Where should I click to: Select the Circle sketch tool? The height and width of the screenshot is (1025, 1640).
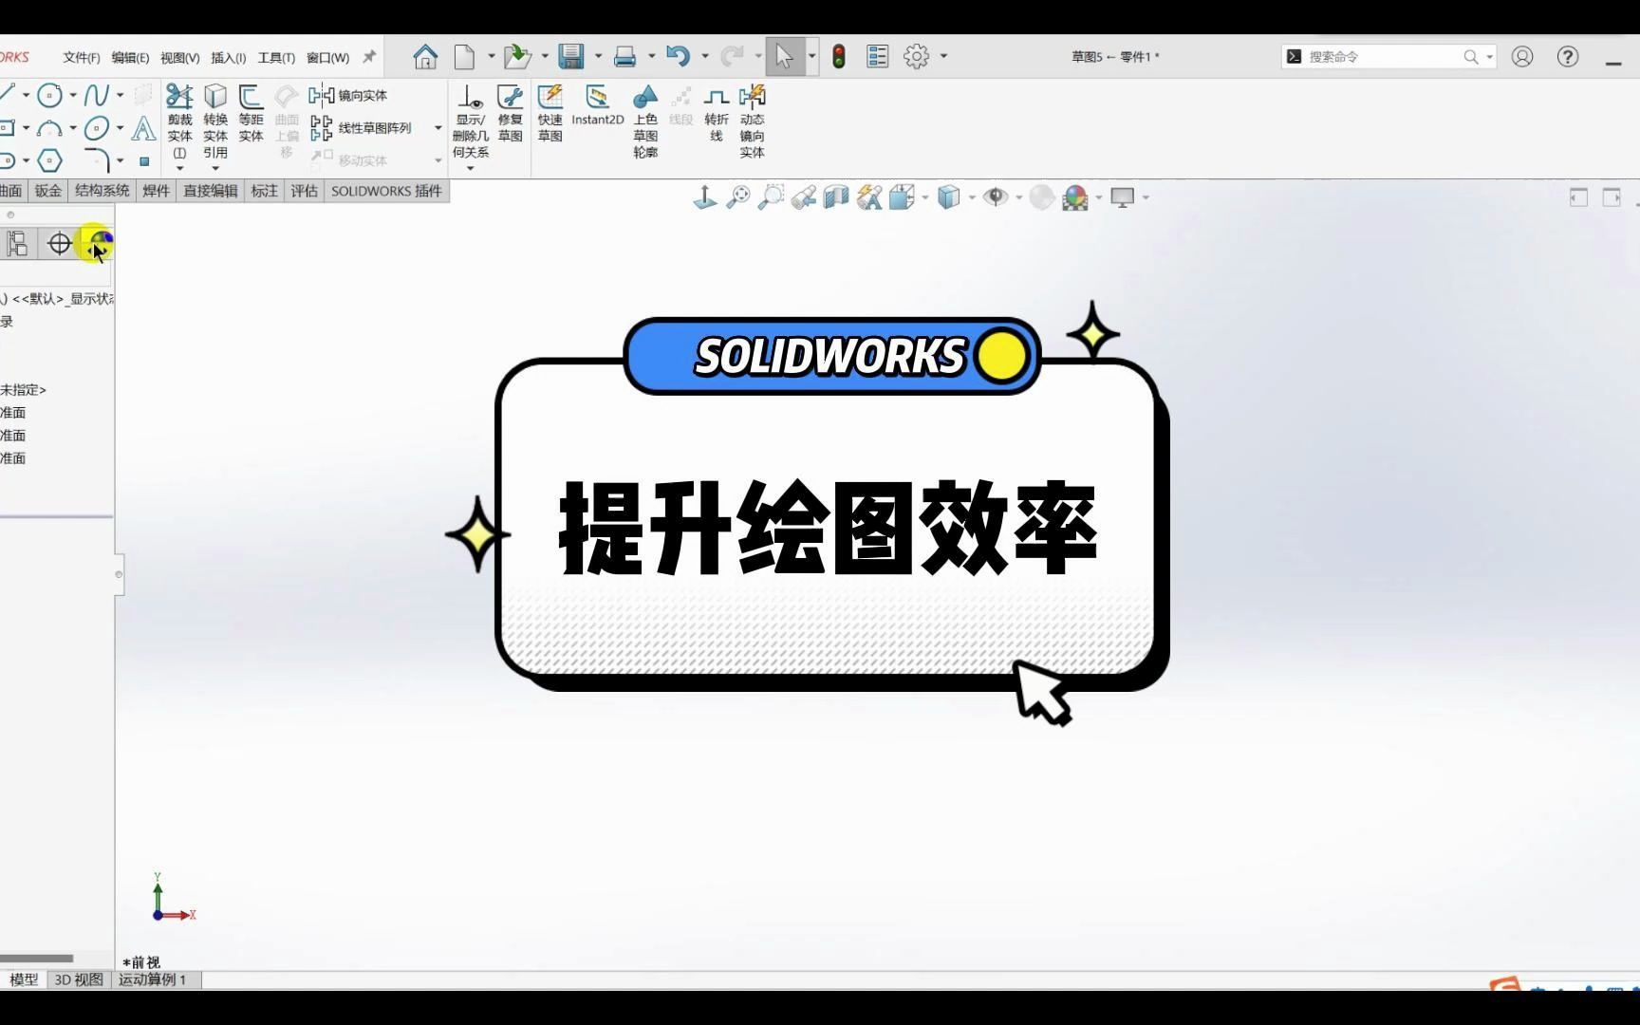(49, 95)
